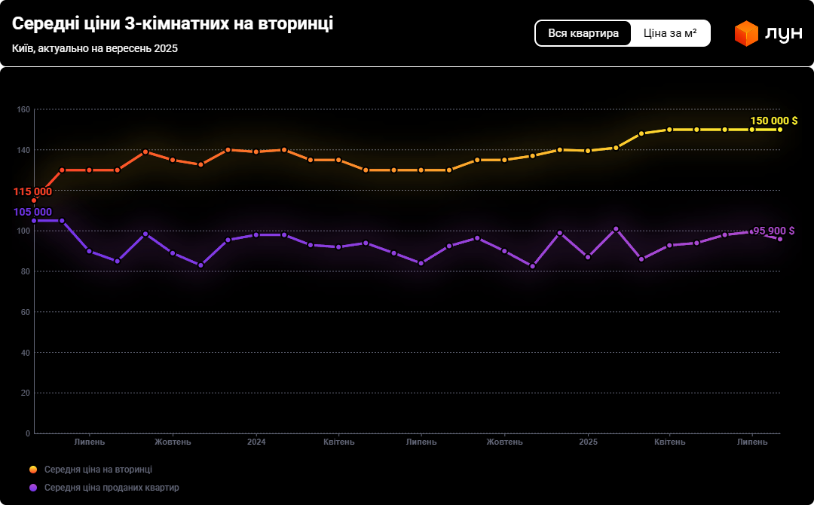Image resolution: width=814 pixels, height=505 pixels.
Task: Click the '150 000 $' data label
Action: point(773,121)
